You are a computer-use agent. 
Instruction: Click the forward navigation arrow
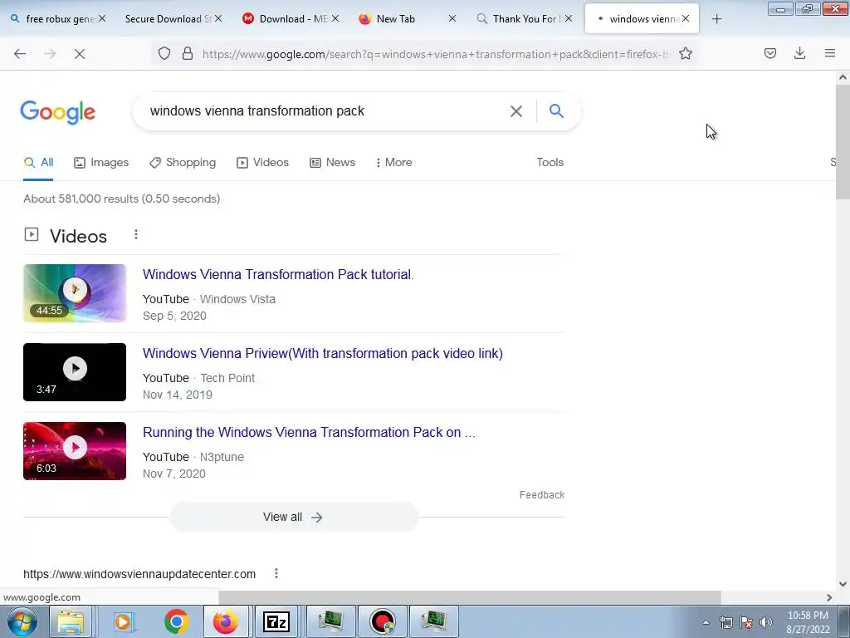pos(50,54)
